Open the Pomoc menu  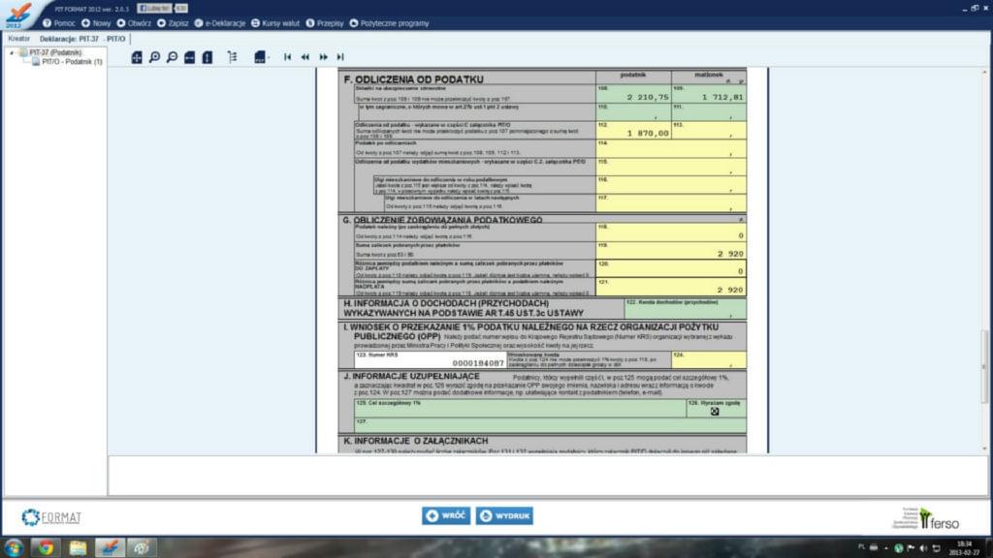[x=59, y=22]
